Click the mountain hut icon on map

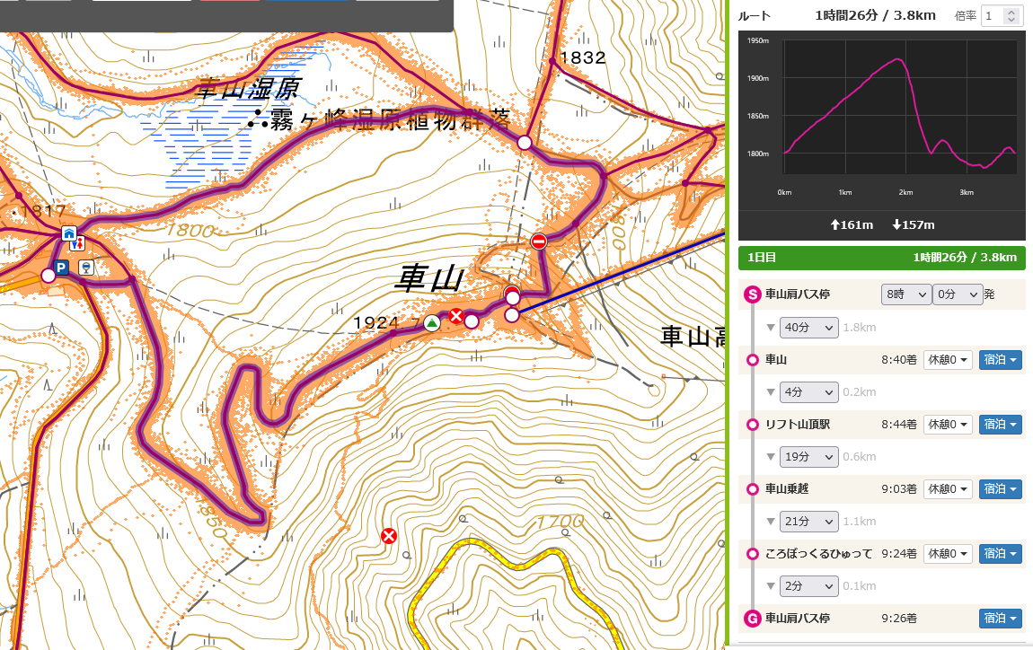[x=68, y=234]
